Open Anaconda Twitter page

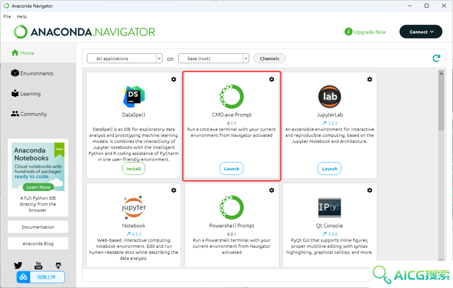point(18,265)
